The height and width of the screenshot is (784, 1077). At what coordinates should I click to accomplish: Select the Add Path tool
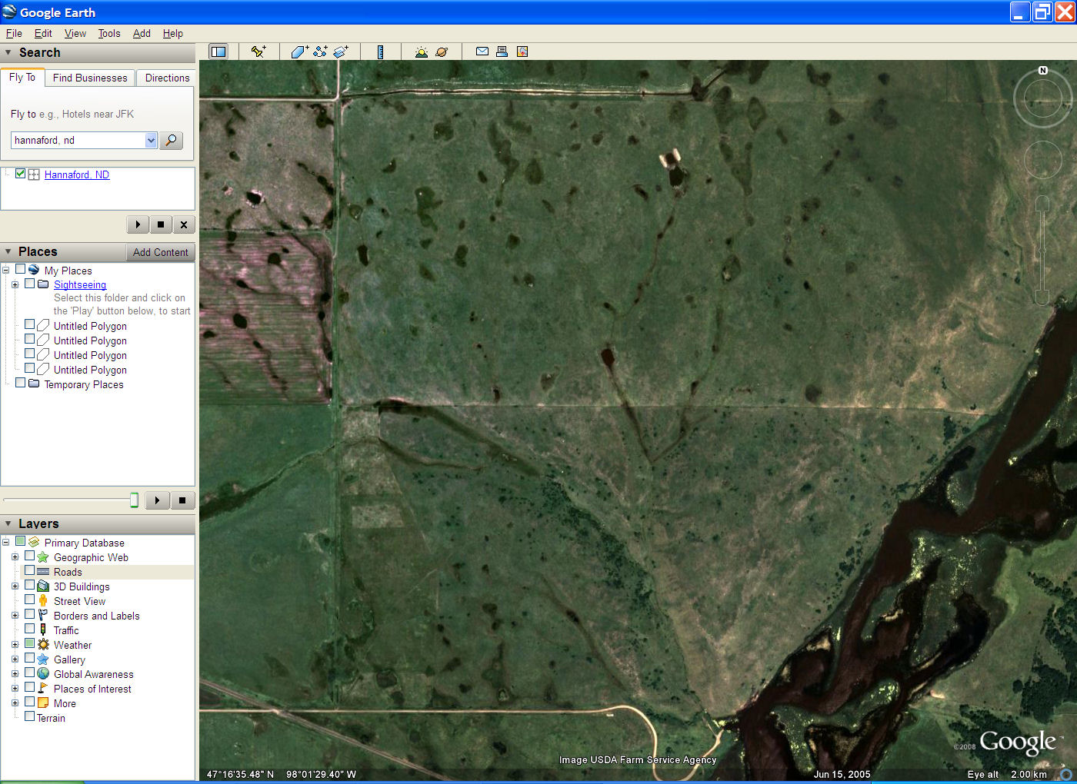[x=320, y=51]
